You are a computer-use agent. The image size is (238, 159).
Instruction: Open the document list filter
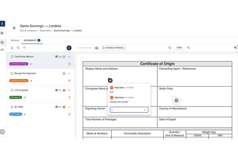pos(24,48)
